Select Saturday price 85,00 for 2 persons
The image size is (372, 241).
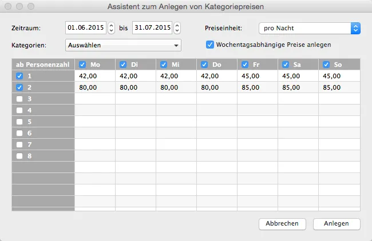298,87
